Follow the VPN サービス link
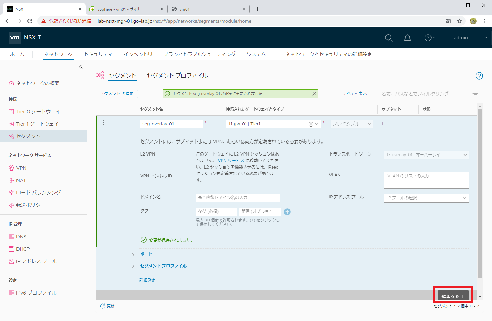The height and width of the screenshot is (321, 492). [x=231, y=160]
